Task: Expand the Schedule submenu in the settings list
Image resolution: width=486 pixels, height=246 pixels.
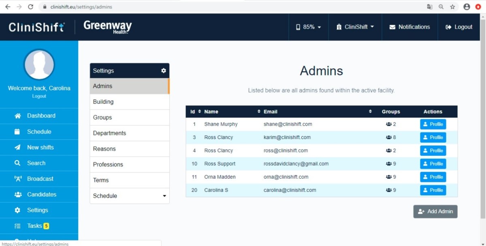Action: [x=130, y=196]
